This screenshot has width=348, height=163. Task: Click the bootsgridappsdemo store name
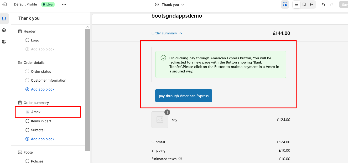click(x=177, y=16)
